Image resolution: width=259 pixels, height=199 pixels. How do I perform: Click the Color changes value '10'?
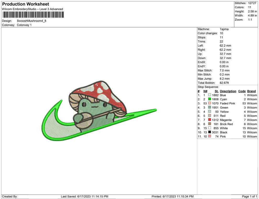click(221, 33)
